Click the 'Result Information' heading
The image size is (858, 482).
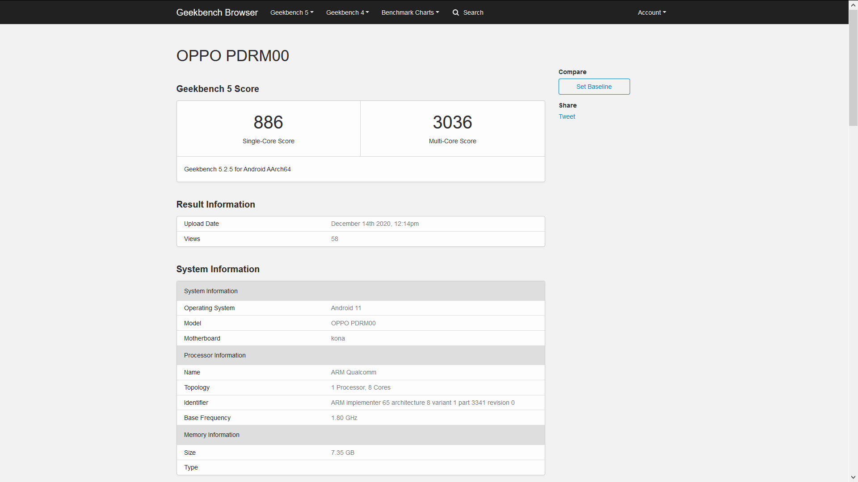215,204
